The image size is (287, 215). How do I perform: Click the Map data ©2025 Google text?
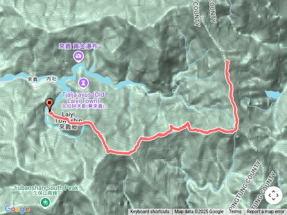199,212
